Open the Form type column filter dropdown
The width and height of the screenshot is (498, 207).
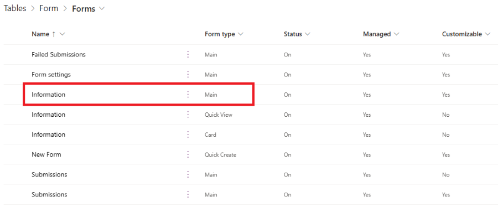click(x=241, y=34)
